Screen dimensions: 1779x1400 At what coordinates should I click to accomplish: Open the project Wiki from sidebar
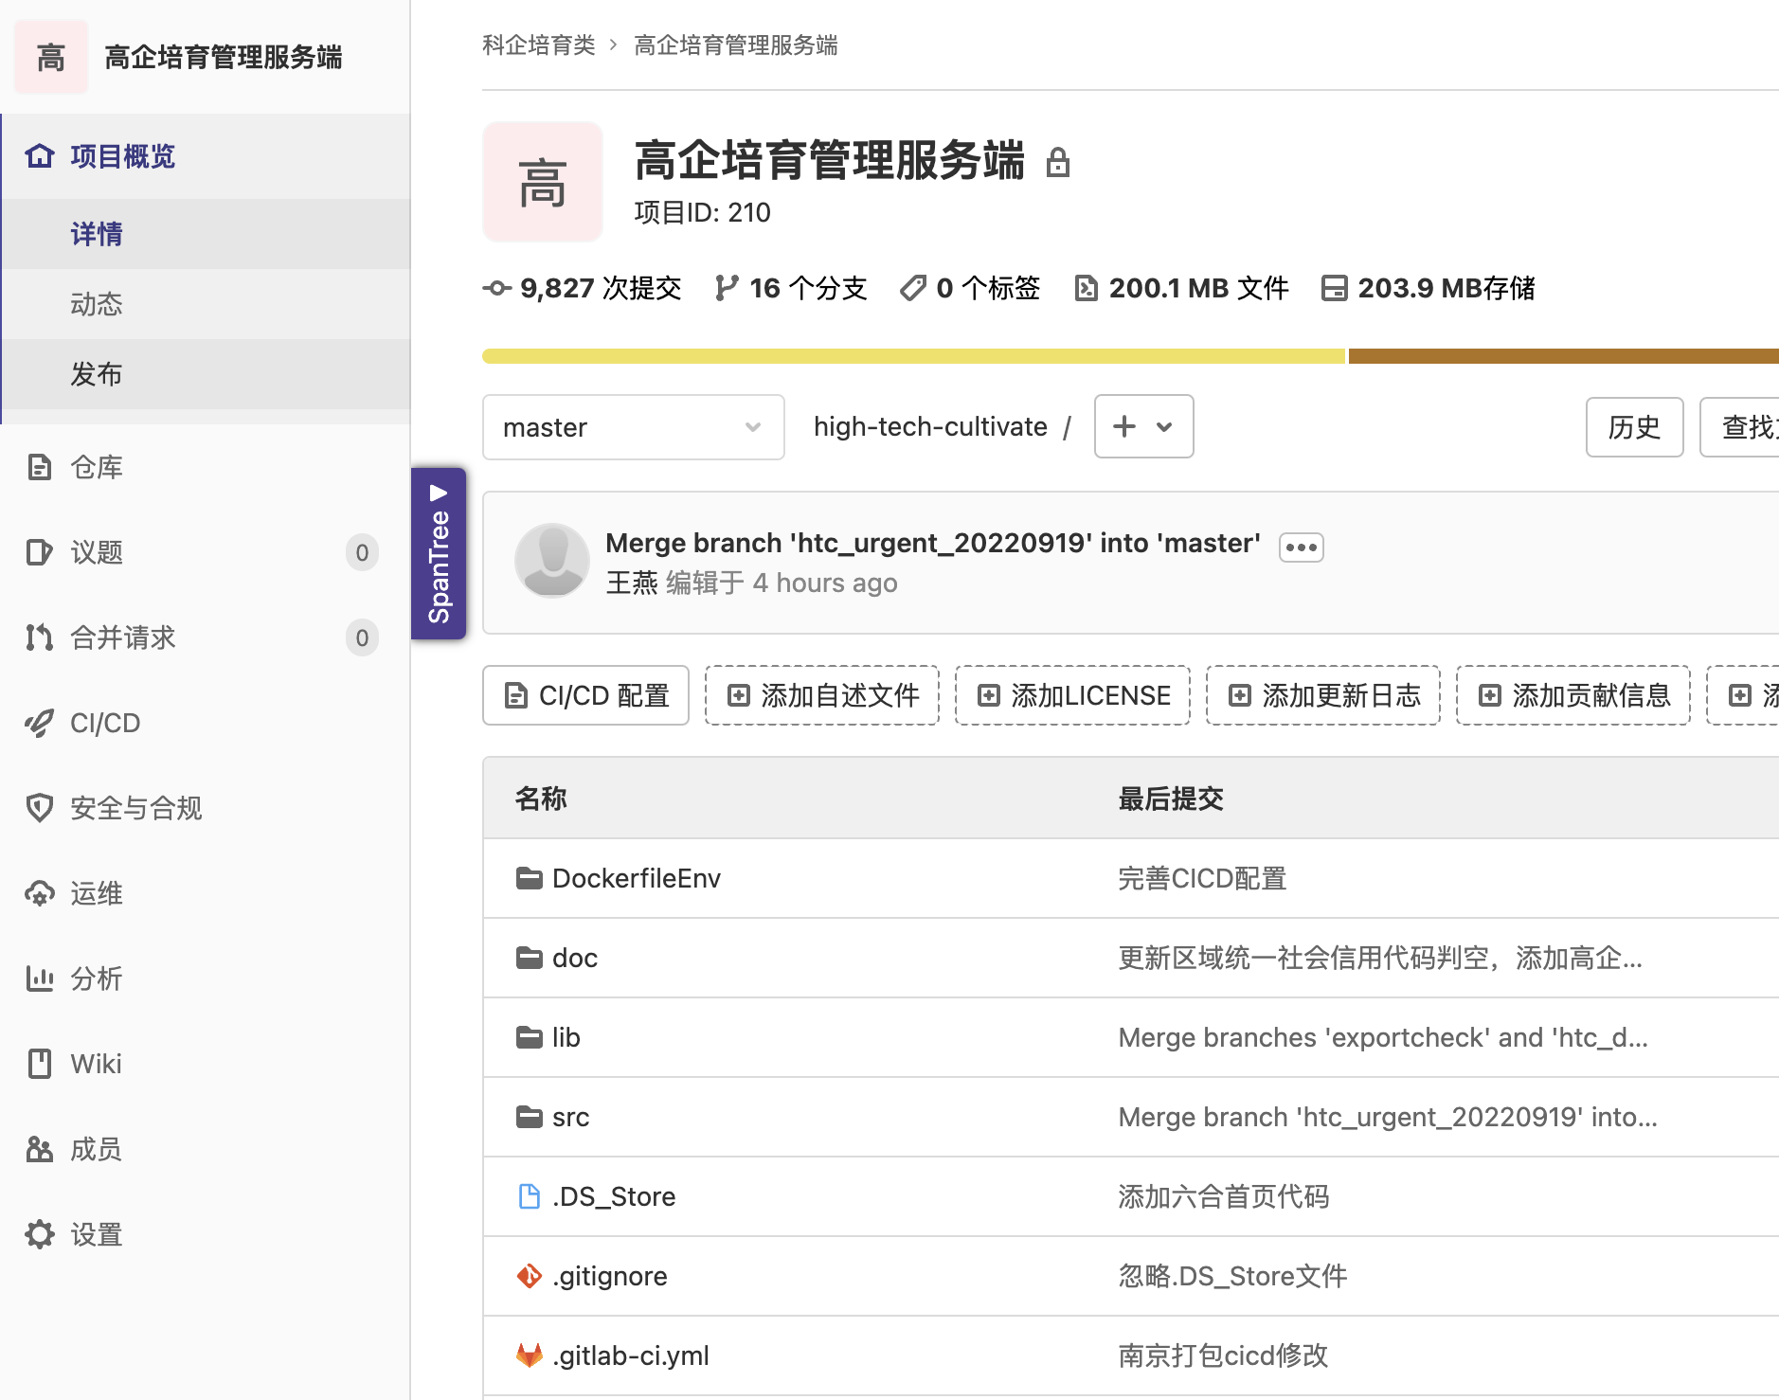95,1064
